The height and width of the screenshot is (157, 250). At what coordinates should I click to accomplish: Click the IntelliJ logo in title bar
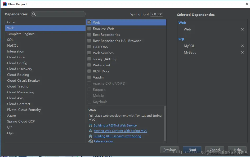click(5, 4)
